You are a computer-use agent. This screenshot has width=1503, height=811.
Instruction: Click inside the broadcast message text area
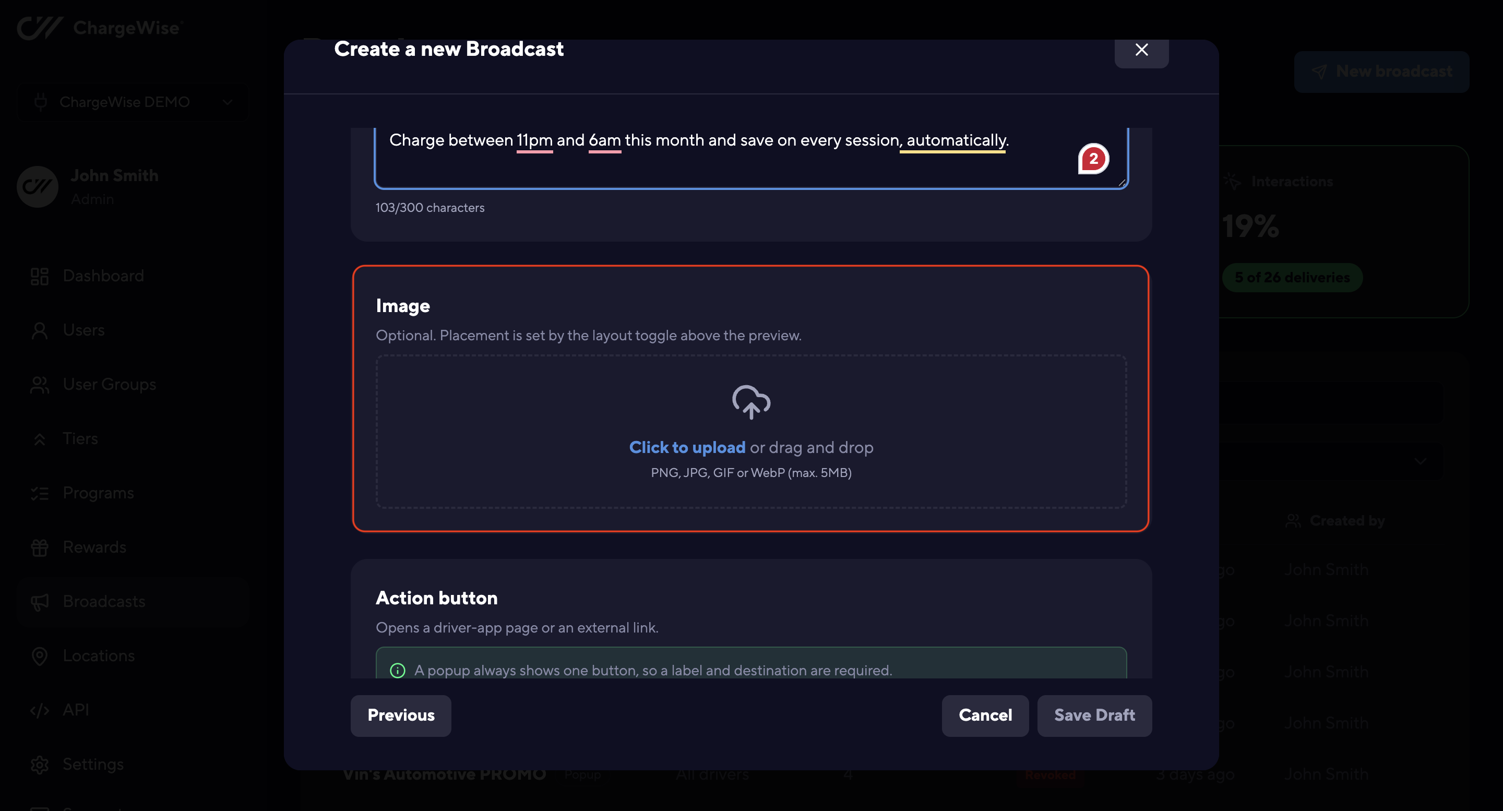click(x=751, y=157)
